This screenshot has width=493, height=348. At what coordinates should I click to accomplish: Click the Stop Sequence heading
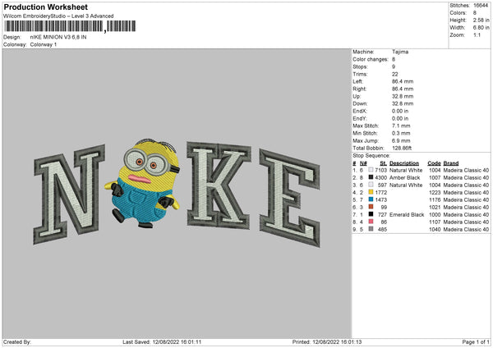[x=371, y=154]
